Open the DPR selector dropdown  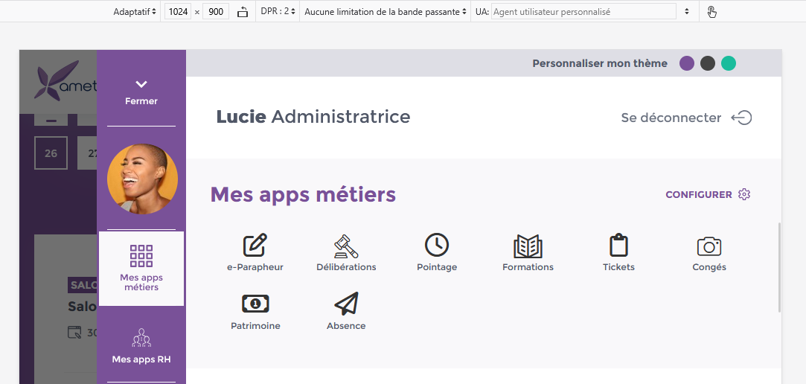point(278,12)
